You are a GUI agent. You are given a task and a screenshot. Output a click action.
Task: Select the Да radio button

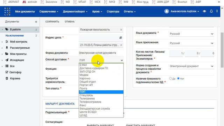tap(170, 78)
